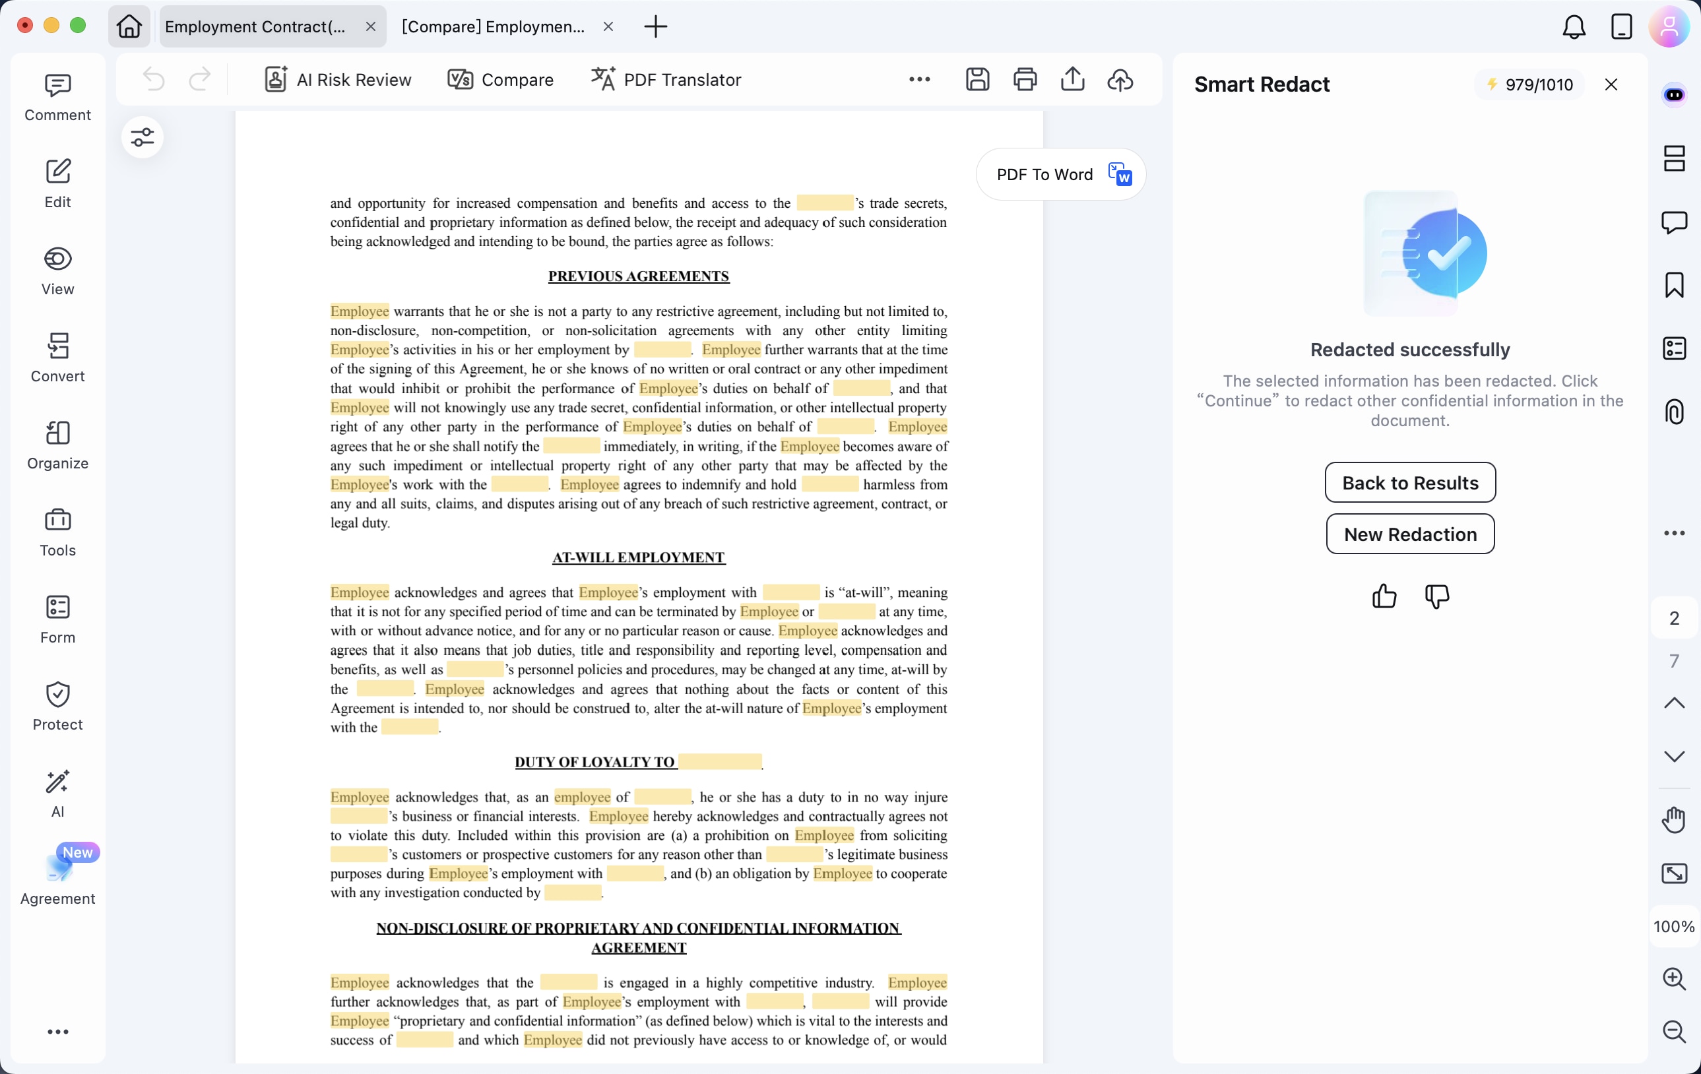This screenshot has height=1074, width=1701.
Task: Open the user profile avatar
Action: [1669, 27]
